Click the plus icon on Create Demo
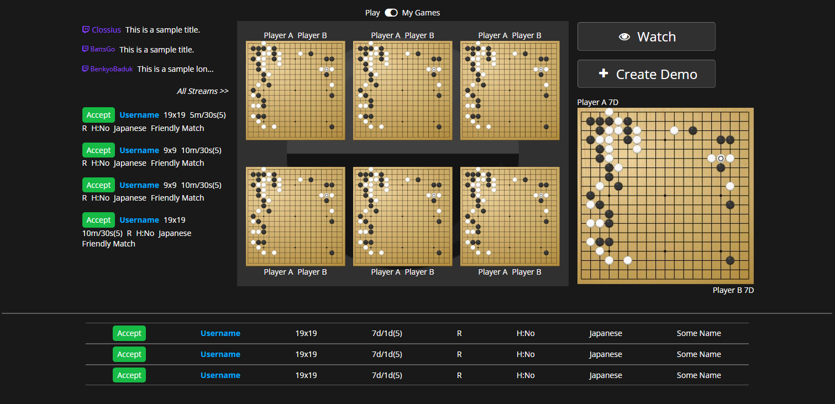The image size is (835, 404). click(603, 74)
